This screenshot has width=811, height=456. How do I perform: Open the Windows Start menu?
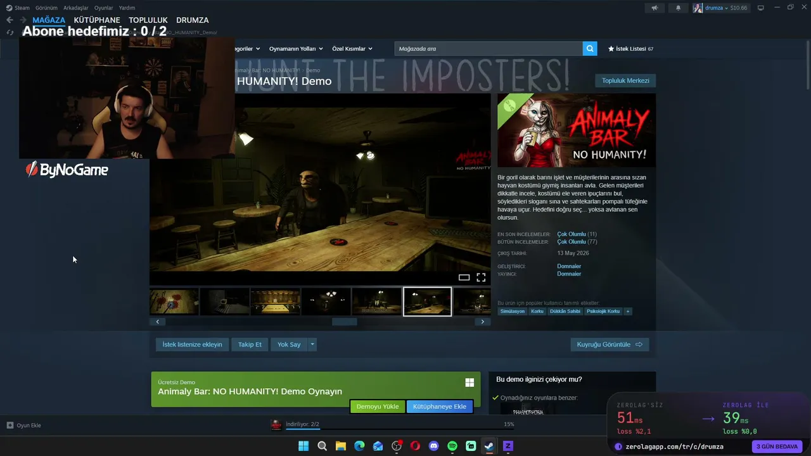point(303,446)
